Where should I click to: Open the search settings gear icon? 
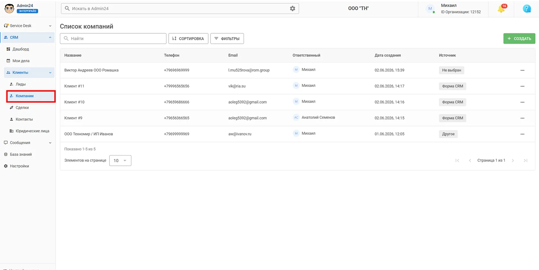[x=293, y=9]
